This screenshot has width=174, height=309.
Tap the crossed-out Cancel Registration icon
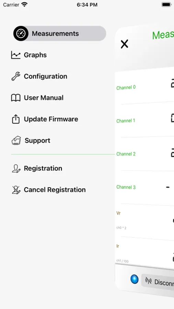[16, 190]
